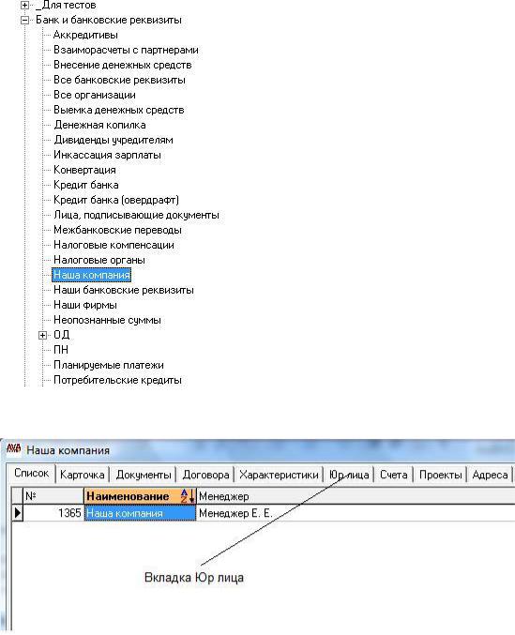Select the ПН tree item
This screenshot has width=515, height=635.
pos(61,350)
